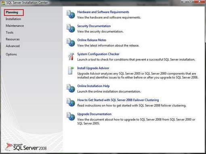Click the SQL Server Installation Center title bar icon
206x154 pixels.
[x=3, y=2]
